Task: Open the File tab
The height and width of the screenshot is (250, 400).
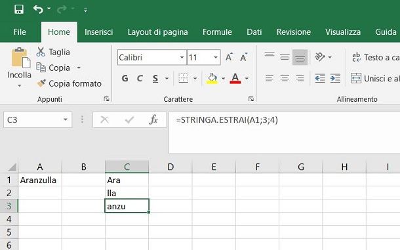Action: click(20, 32)
